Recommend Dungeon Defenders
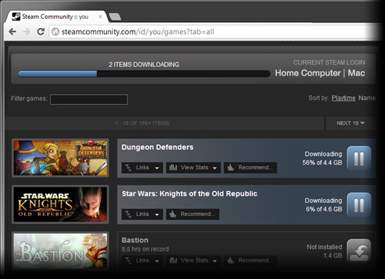Image resolution: width=385 pixels, height=279 pixels. click(250, 168)
